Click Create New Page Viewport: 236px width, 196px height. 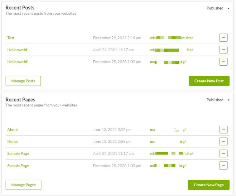pyautogui.click(x=209, y=185)
